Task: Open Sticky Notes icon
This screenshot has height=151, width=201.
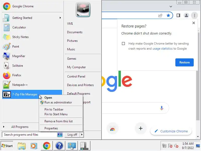Action: click(7, 37)
